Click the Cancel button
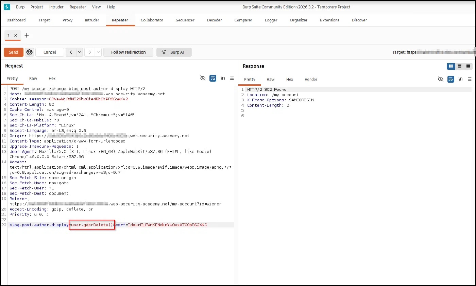Screen dimensions: 476x286 click(x=50, y=52)
